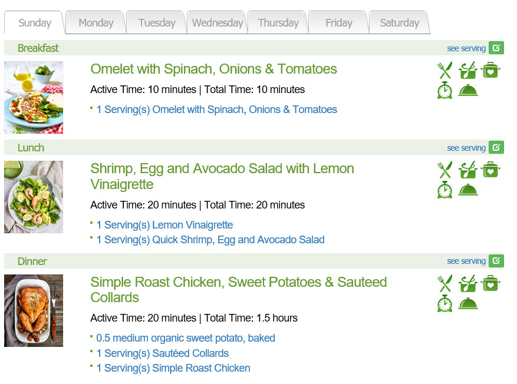Open the Lemon Vinaigrette serving link
Viewport: 517px width, 384px height.
(x=164, y=225)
